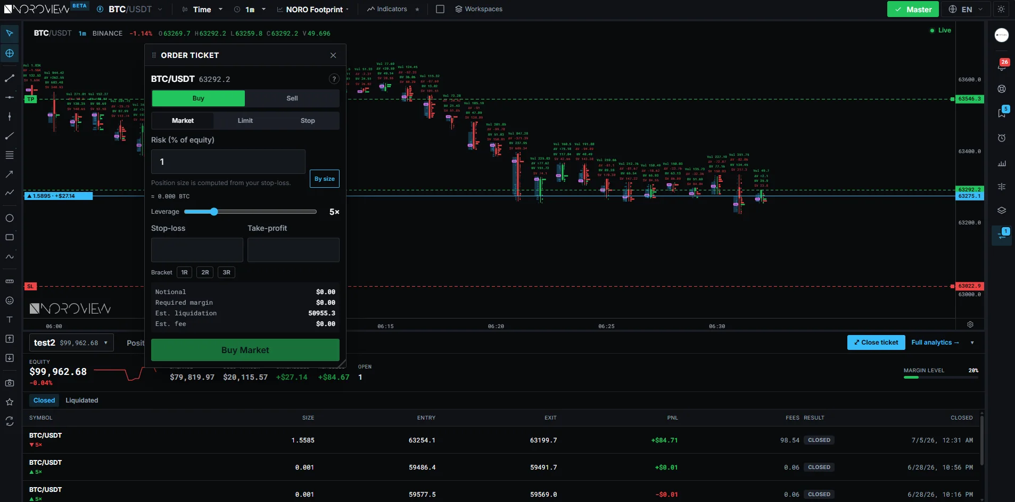Screen dimensions: 1015x502
Task: Select the Sell side in order ticket
Action: pos(292,98)
